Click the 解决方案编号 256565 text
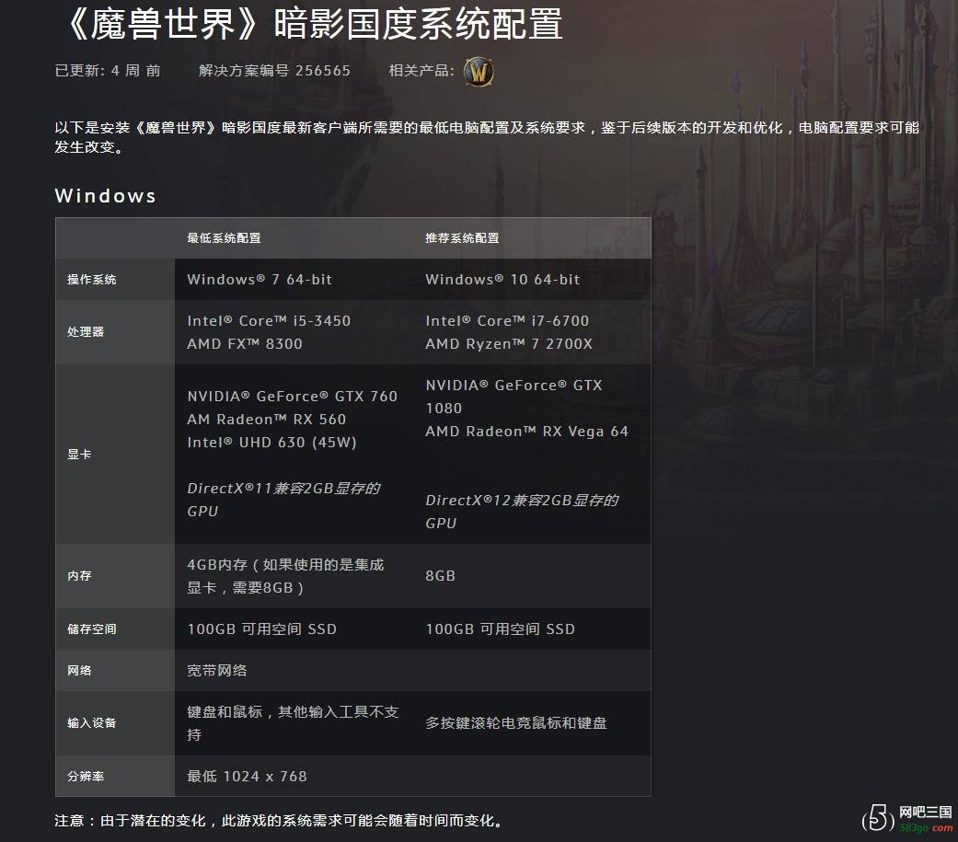958x842 pixels. (274, 71)
